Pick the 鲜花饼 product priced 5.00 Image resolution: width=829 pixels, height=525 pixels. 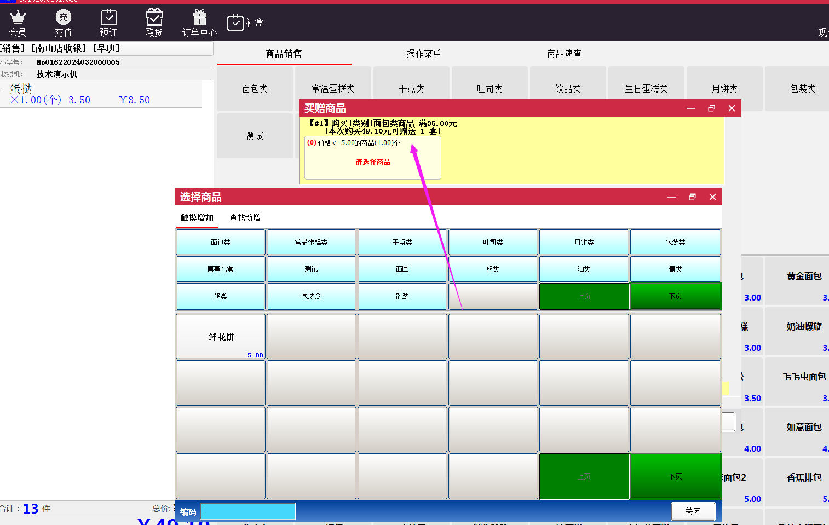click(x=221, y=336)
